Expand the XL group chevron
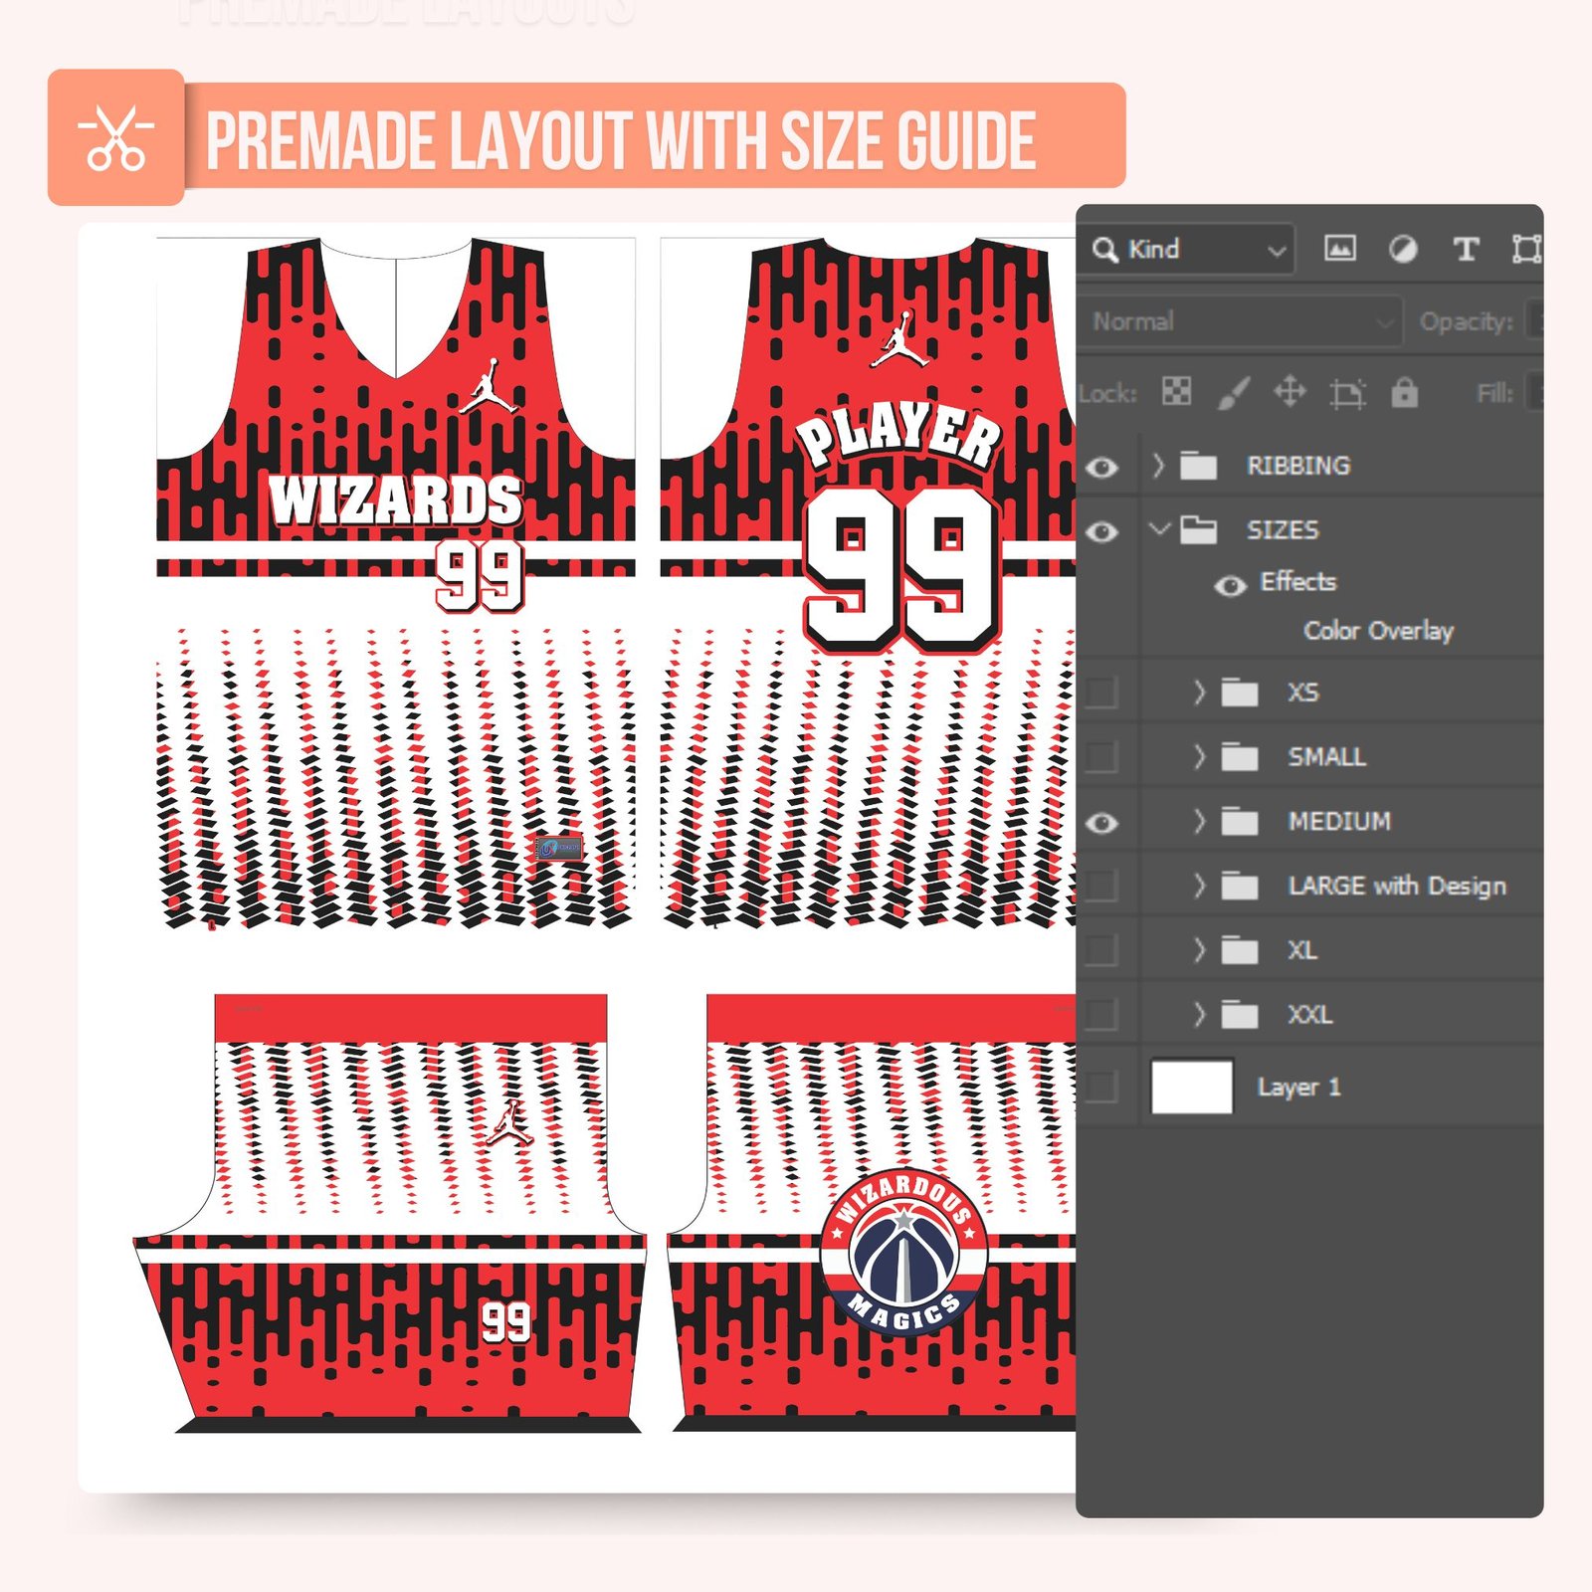 tap(1199, 949)
